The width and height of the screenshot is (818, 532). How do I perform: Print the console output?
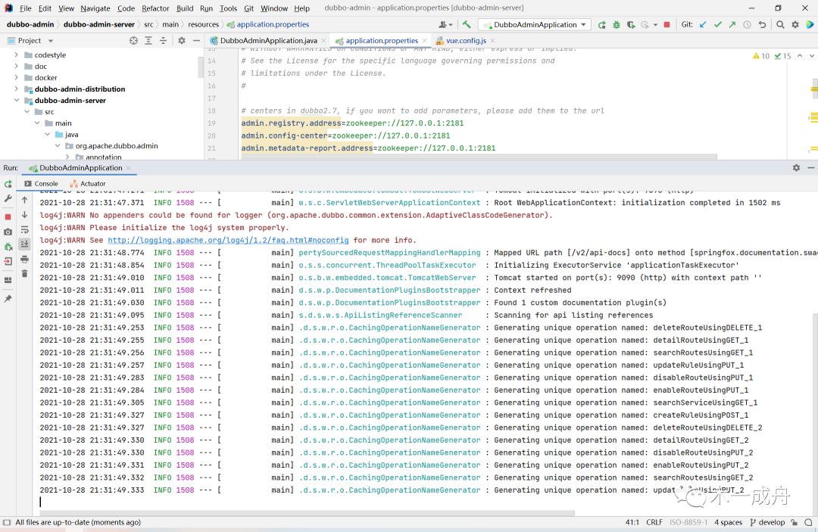[x=24, y=259]
